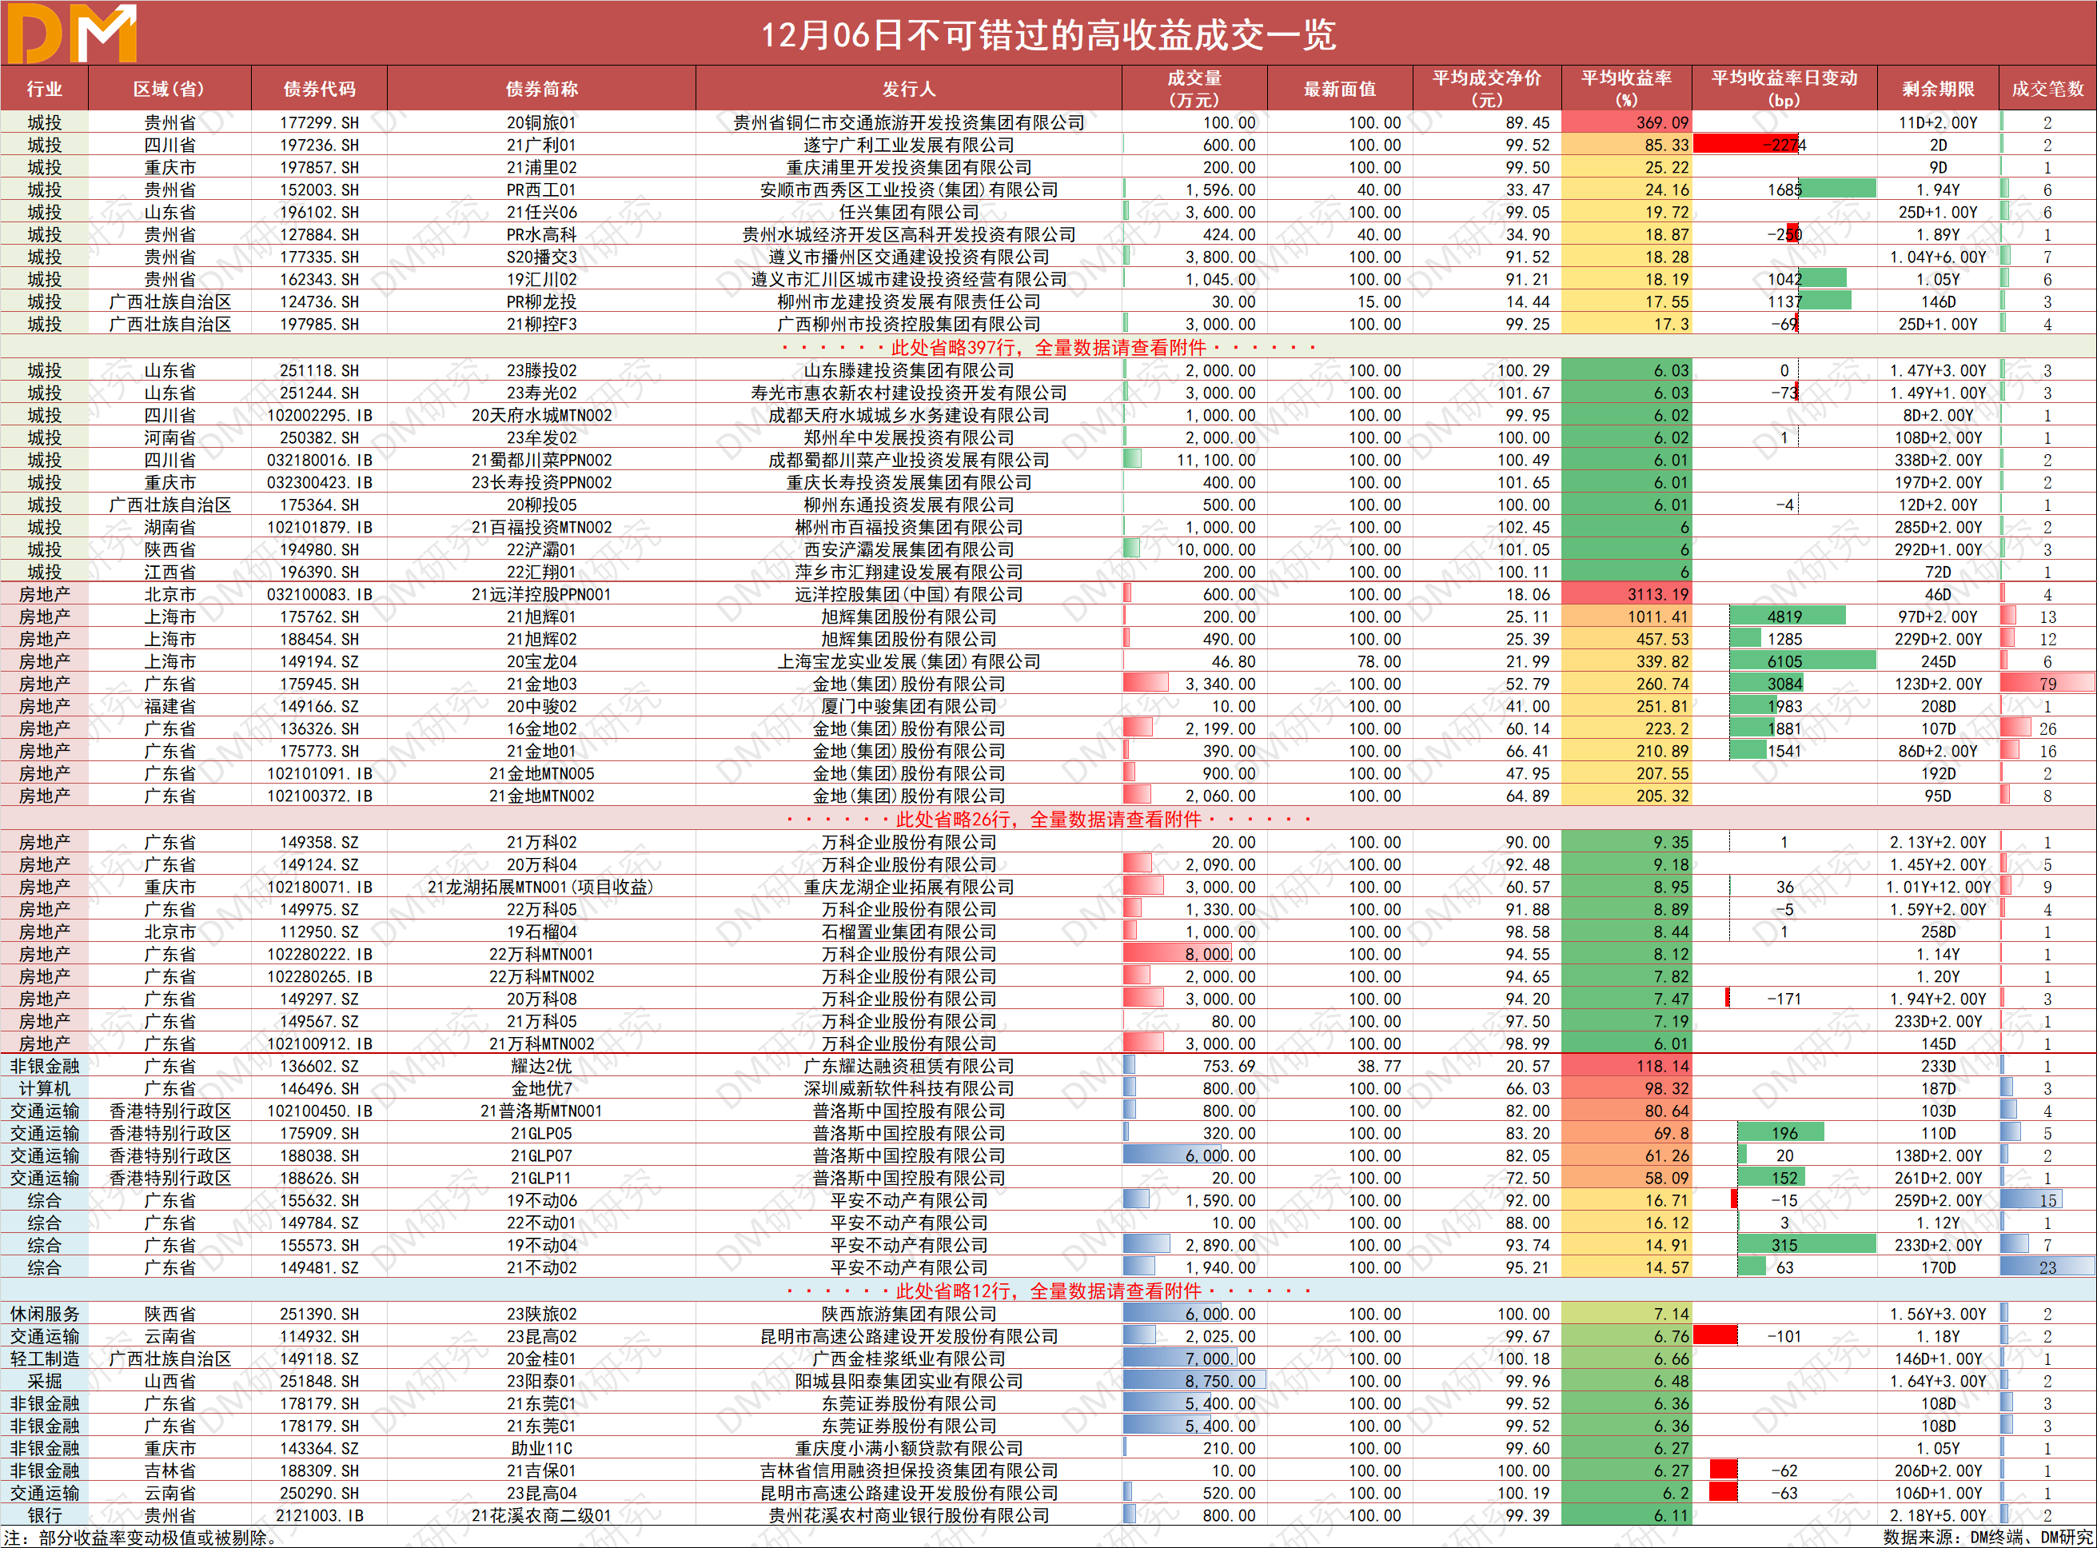
Task: Click bond name 22浐灞01
Action: click(541, 551)
